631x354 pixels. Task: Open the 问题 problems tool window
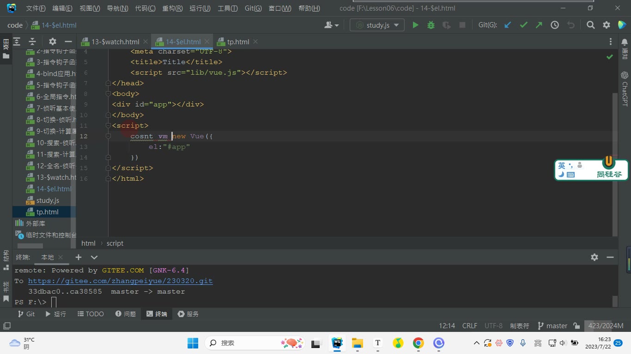(x=126, y=314)
